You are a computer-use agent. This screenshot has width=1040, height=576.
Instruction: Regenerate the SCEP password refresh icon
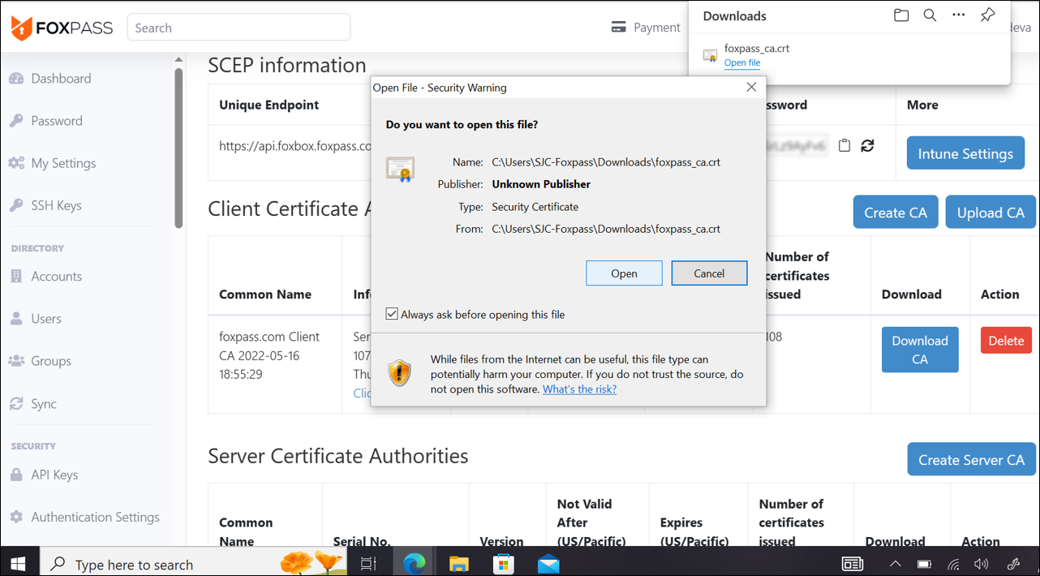867,146
